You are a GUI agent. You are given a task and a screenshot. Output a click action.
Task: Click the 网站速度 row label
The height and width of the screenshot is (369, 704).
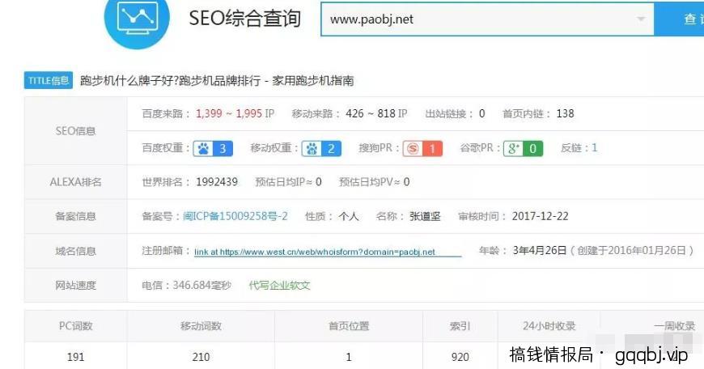75,286
